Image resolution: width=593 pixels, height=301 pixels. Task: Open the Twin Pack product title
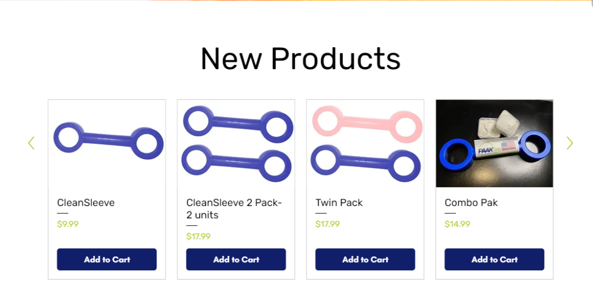[339, 203]
